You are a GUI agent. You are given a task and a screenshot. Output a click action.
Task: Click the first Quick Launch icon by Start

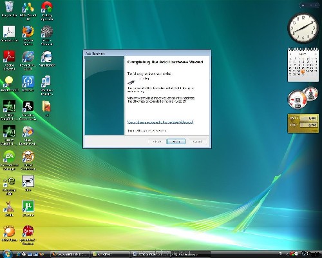coord(19,254)
